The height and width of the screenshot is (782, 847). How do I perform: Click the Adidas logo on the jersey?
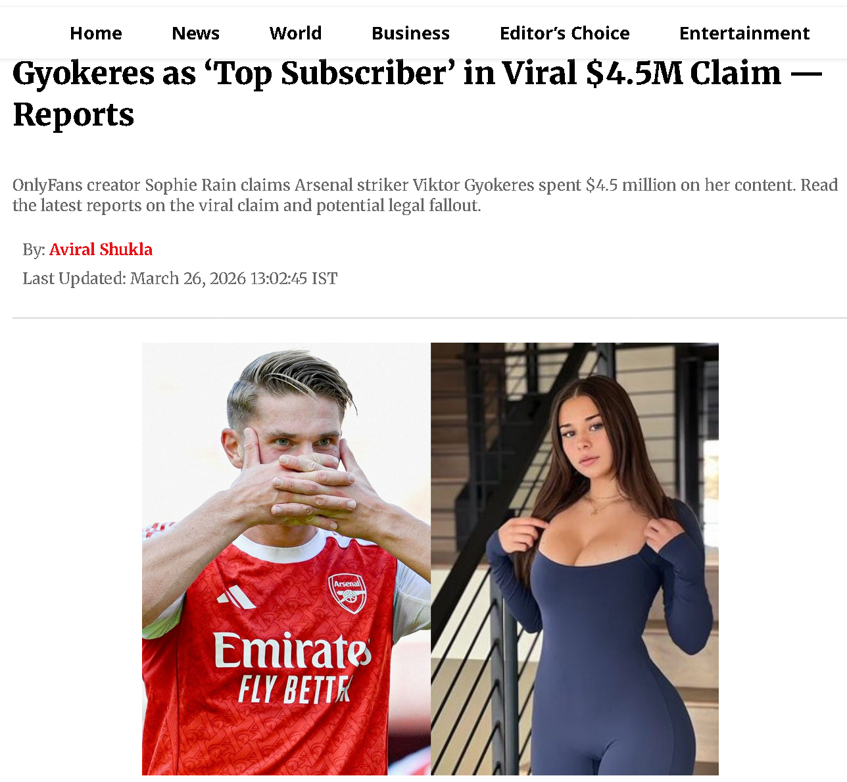tap(236, 598)
